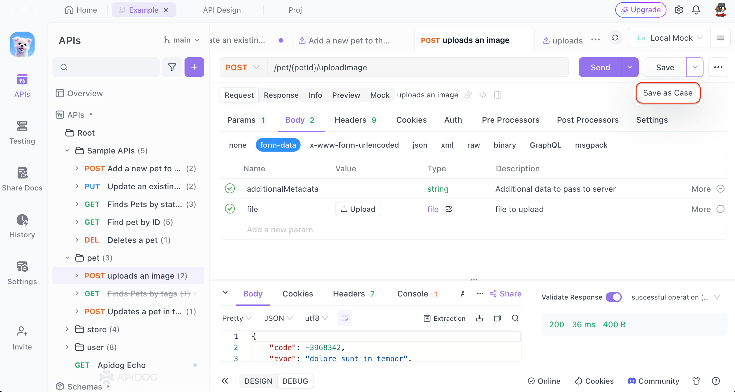Click the shirt theme icon in status bar
Viewport: 735px width, 392px height.
(x=696, y=381)
